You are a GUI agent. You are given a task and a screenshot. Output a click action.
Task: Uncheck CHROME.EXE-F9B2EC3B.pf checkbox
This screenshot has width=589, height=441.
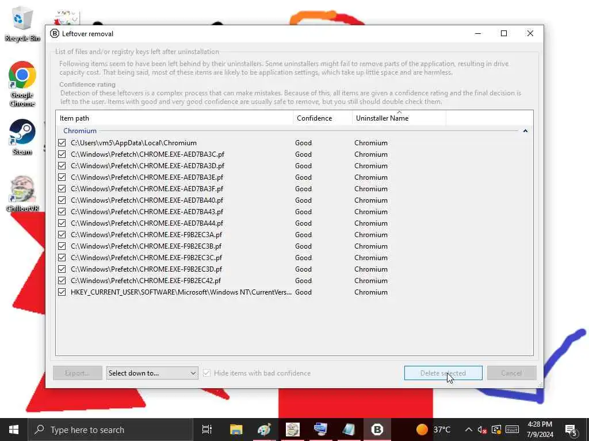(62, 246)
